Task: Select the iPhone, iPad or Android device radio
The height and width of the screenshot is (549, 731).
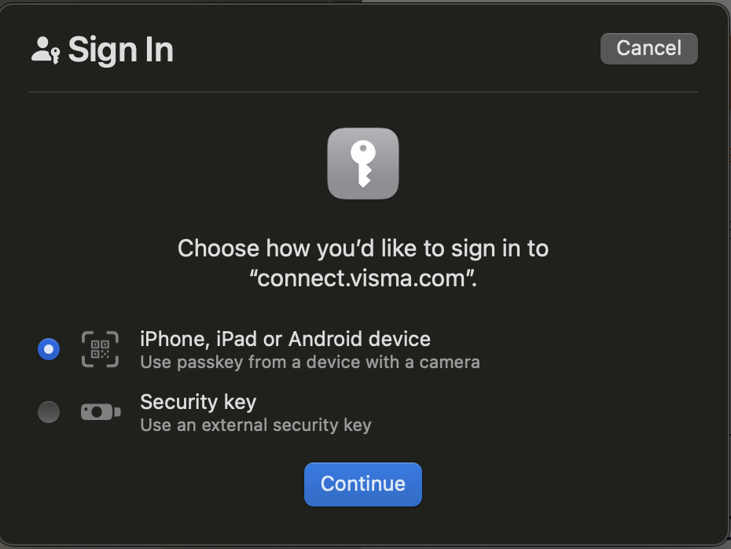Action: 49,349
